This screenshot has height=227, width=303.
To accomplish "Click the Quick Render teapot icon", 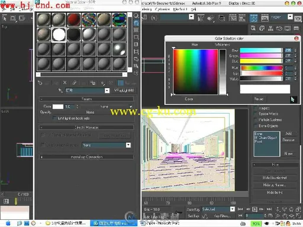I will click(298, 18).
